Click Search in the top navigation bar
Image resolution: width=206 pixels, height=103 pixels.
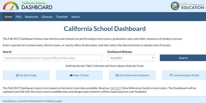click(75, 17)
